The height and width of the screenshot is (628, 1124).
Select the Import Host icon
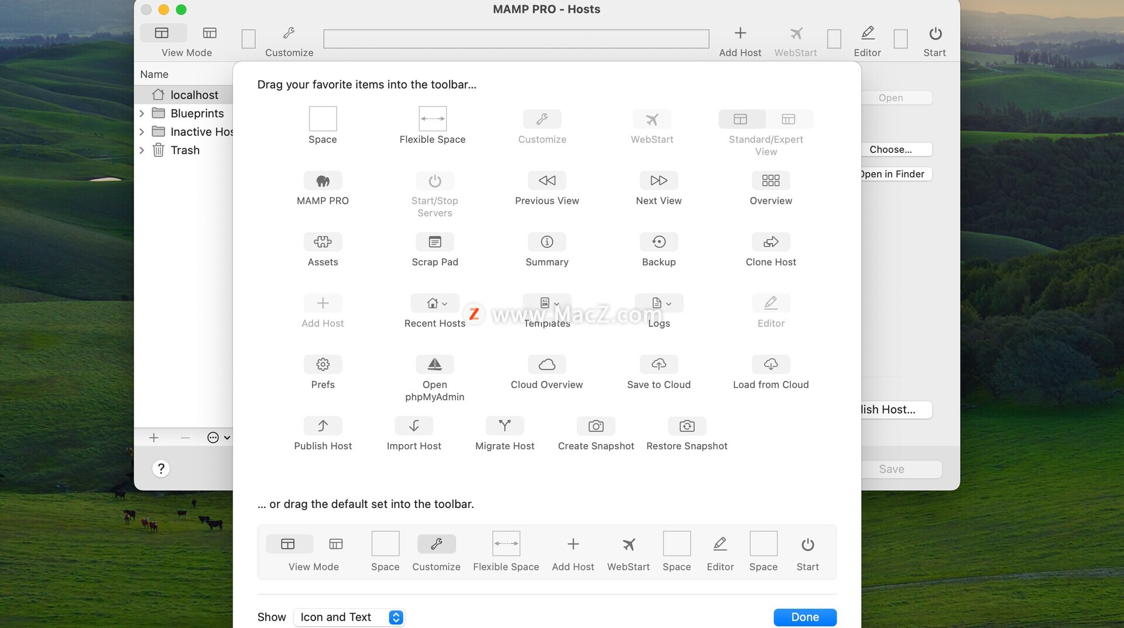tap(414, 426)
